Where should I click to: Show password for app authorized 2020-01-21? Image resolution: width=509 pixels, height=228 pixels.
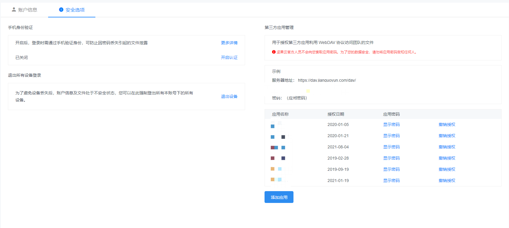[391, 136]
